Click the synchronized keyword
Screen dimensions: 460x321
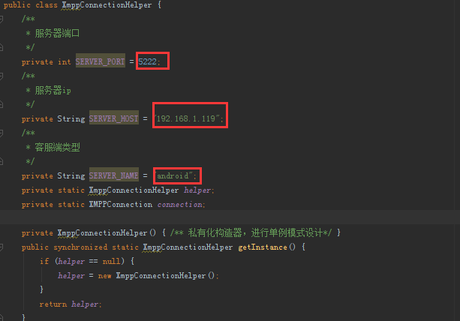(80, 247)
